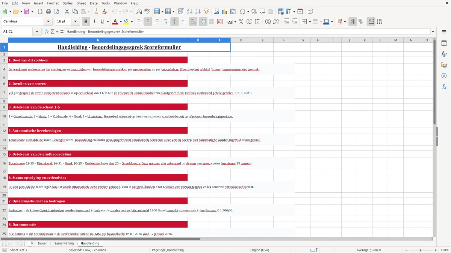Clear direct formatting
The height and width of the screenshot is (253, 451).
[105, 12]
